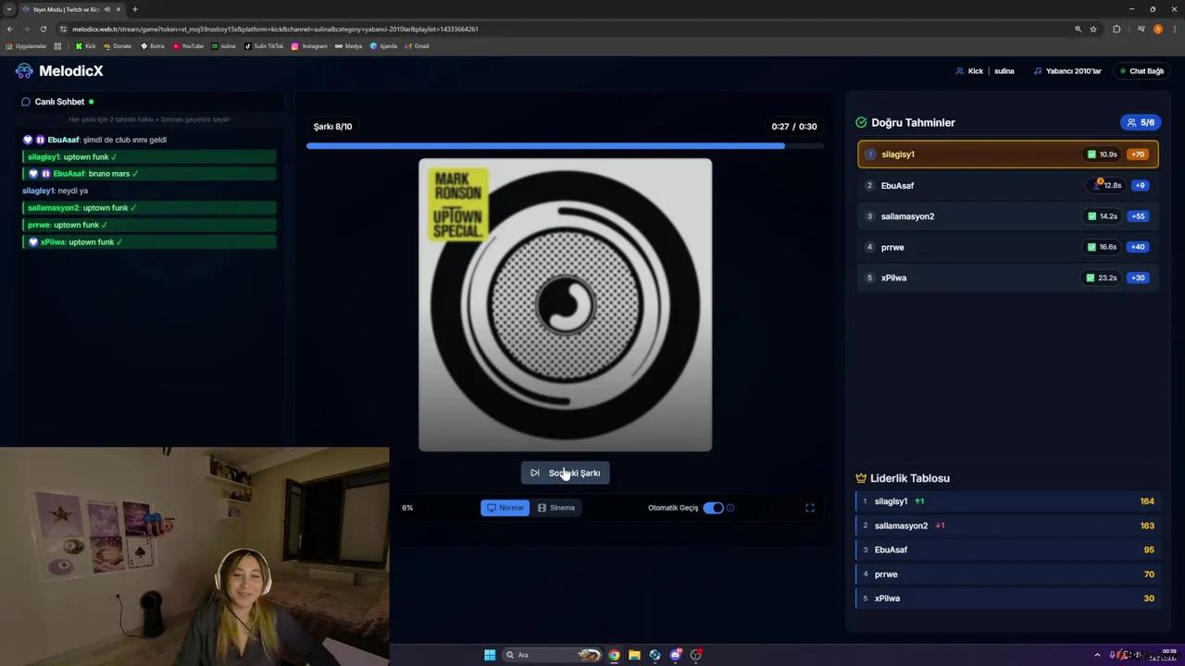The image size is (1185, 666).
Task: Select prrwe in Liderlik Tablosu
Action: tap(1008, 573)
